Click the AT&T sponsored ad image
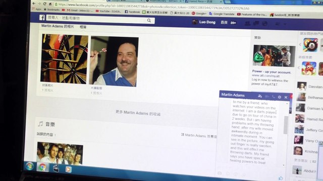 [274, 56]
